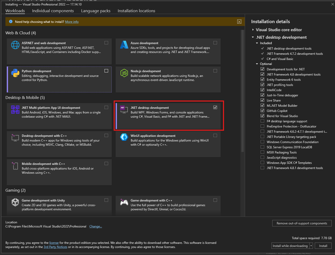Screen dimensions: 335x255
Task: Collapse .NET desktop development details node
Action: pos(253,37)
